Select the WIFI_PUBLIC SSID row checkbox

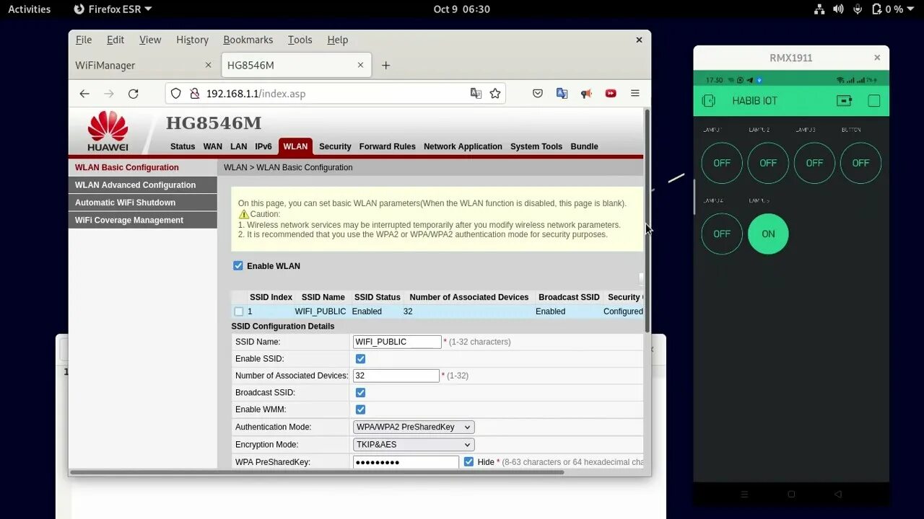click(x=239, y=311)
